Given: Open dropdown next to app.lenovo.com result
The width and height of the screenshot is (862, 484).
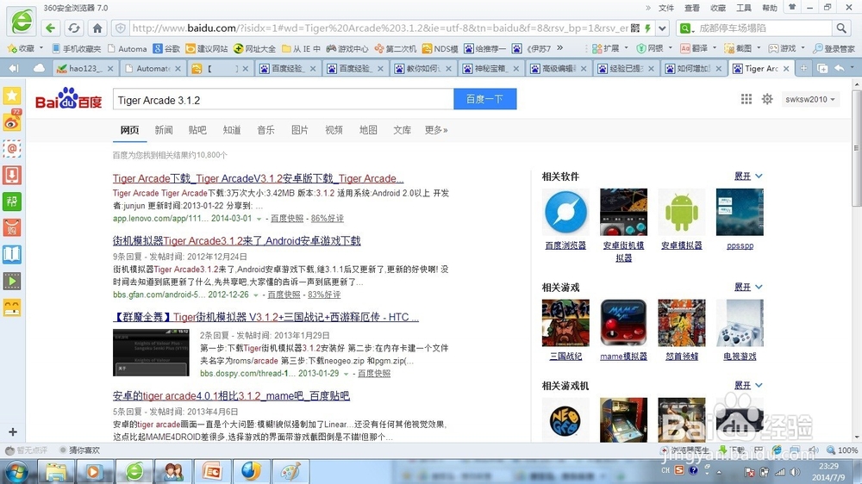Looking at the screenshot, I should 259,219.
